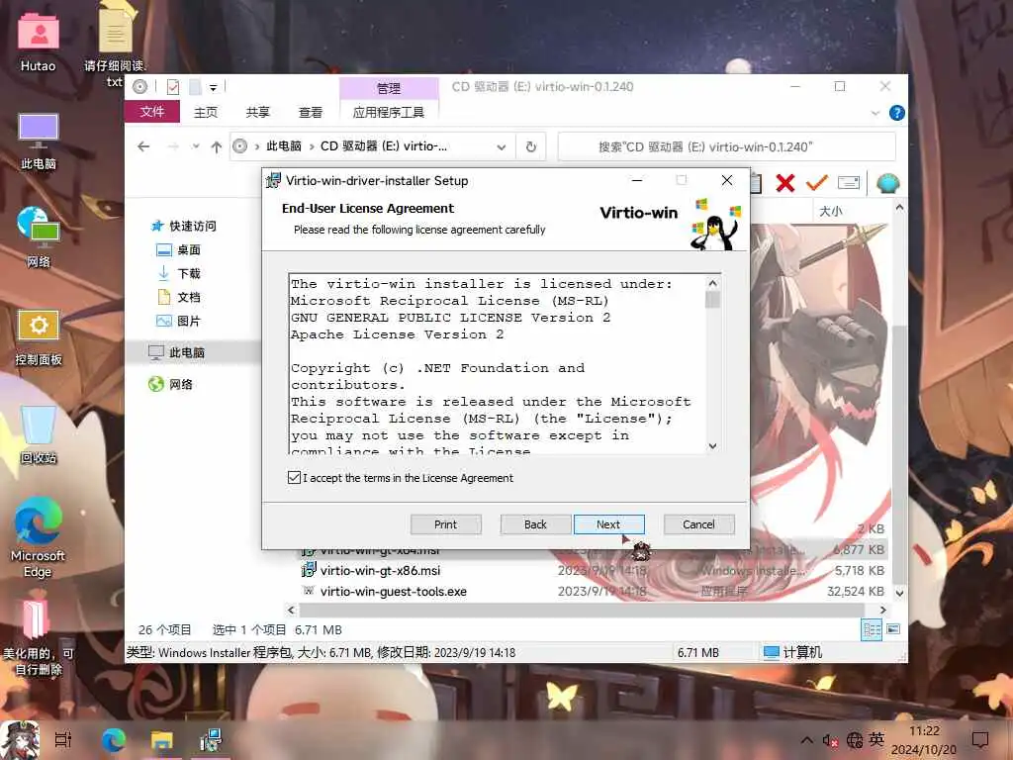Click the properties checkmark quick access icon

(172, 87)
